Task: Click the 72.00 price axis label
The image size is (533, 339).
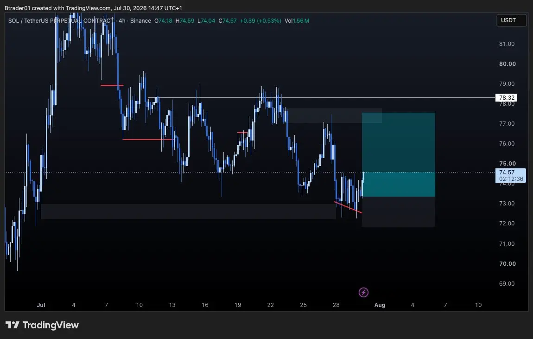Action: pyautogui.click(x=507, y=224)
